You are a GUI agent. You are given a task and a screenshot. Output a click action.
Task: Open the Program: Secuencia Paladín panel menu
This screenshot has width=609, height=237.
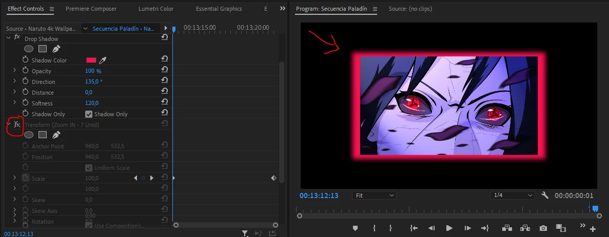375,9
